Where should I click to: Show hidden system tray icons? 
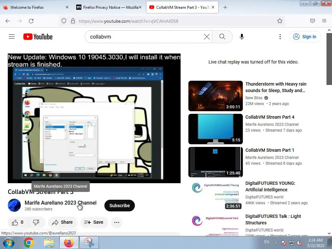tap(276, 243)
